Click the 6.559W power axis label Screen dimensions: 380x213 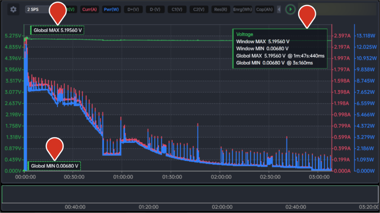click(366, 104)
